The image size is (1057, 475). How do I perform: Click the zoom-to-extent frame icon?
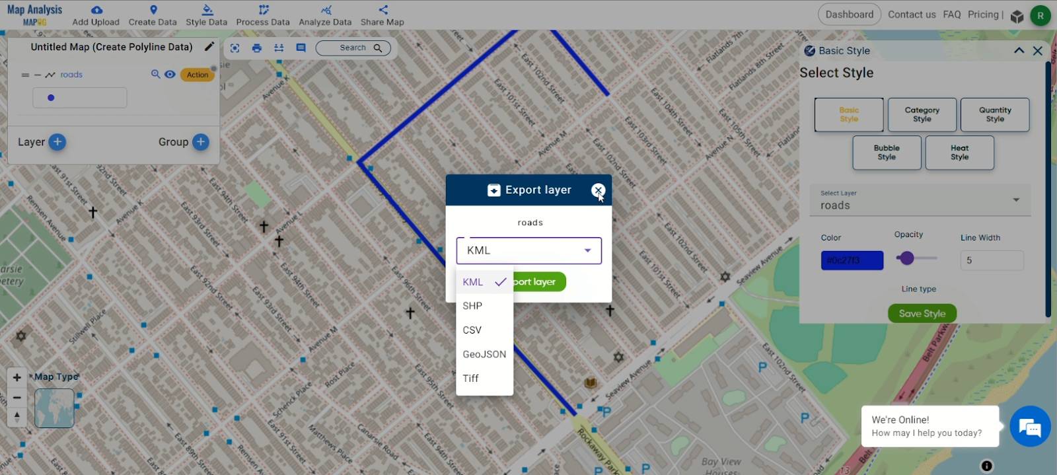pyautogui.click(x=235, y=48)
